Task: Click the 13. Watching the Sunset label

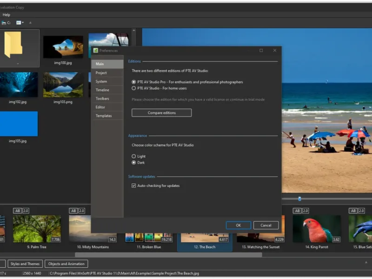Action: 261,247
